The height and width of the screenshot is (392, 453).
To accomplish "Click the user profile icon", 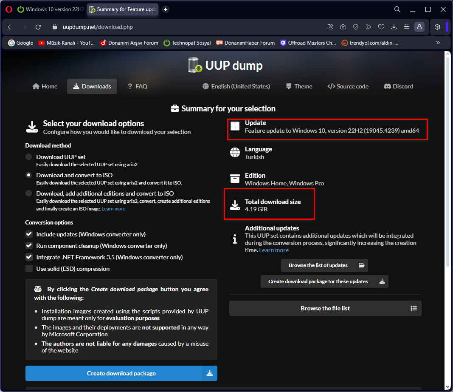I will (419, 27).
